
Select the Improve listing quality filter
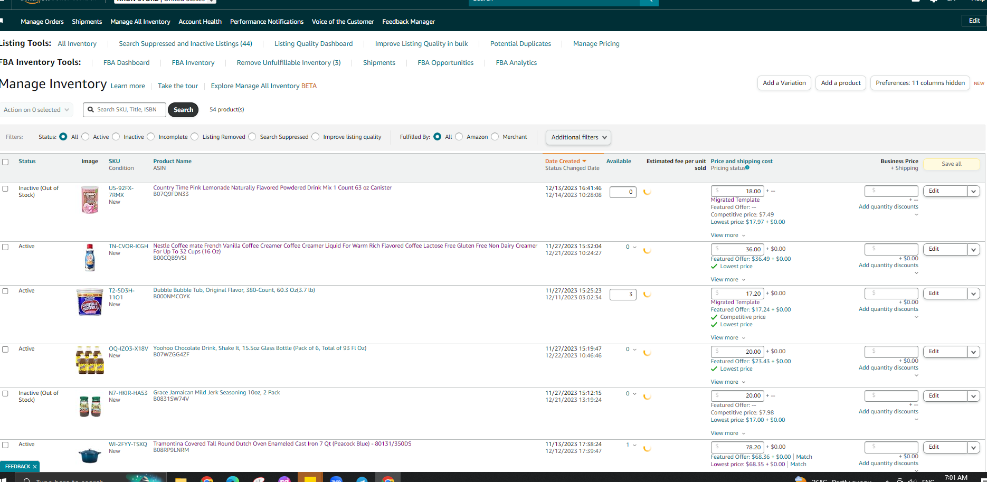316,137
